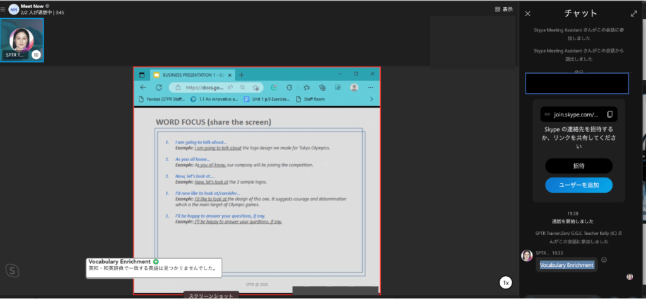
Task: Open a new browser tab with plus button
Action: (x=242, y=74)
